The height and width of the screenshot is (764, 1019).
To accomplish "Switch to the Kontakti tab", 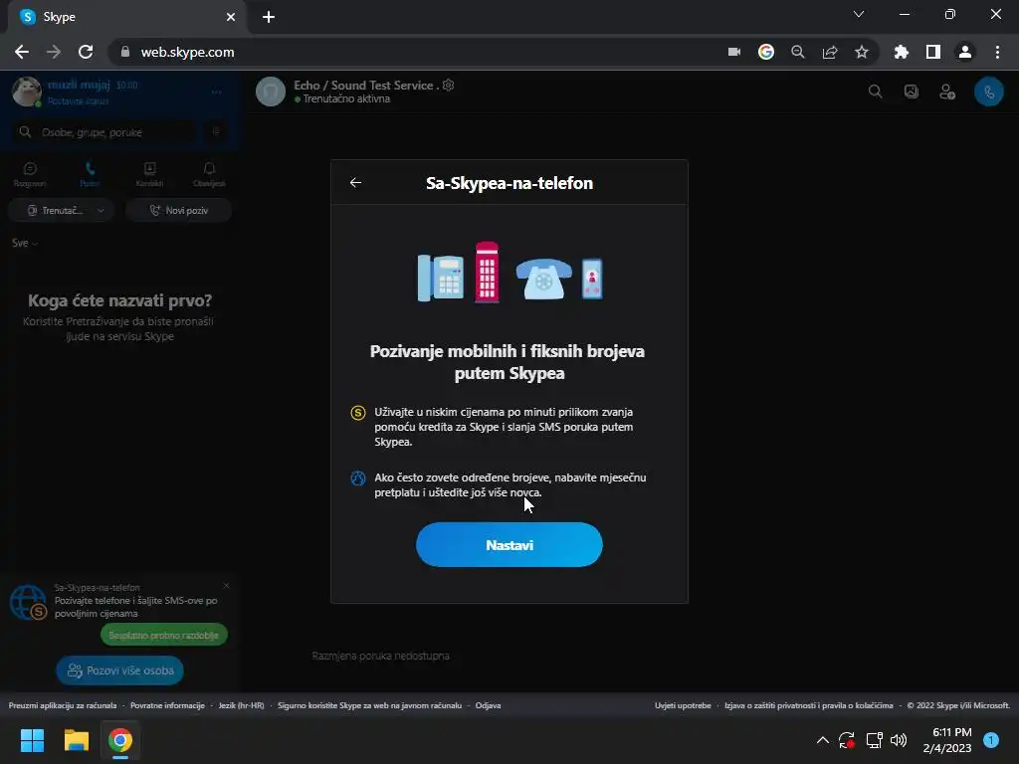I will tap(149, 175).
